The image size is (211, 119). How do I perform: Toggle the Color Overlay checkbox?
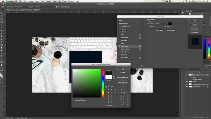pos(119,46)
